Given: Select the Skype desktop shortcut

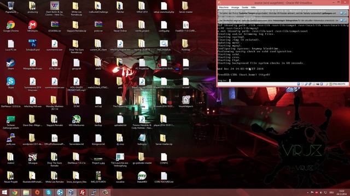Looking at the screenshot, I should pyautogui.click(x=11, y=83).
